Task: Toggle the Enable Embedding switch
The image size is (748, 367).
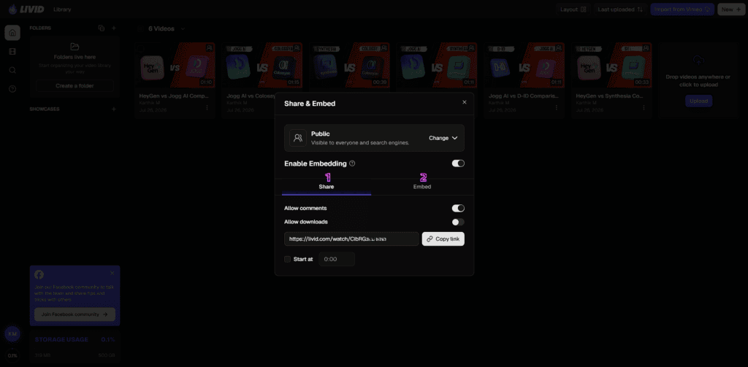Action: click(458, 163)
